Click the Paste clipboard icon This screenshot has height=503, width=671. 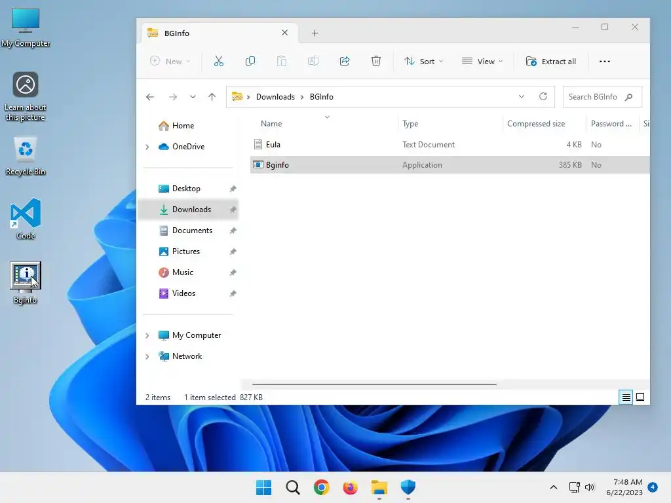(x=282, y=61)
